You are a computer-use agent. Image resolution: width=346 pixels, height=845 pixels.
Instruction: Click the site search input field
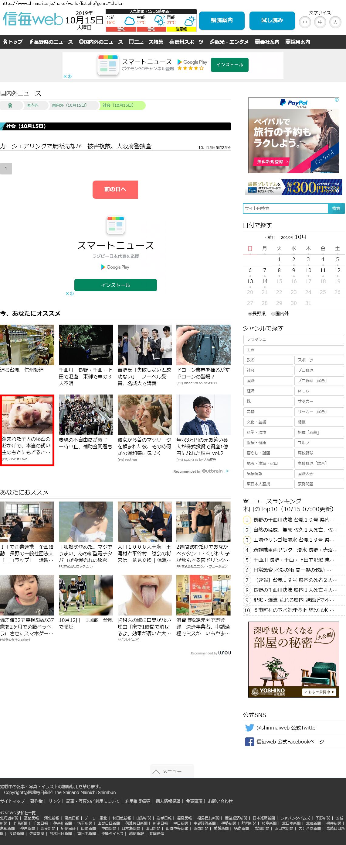(x=285, y=208)
